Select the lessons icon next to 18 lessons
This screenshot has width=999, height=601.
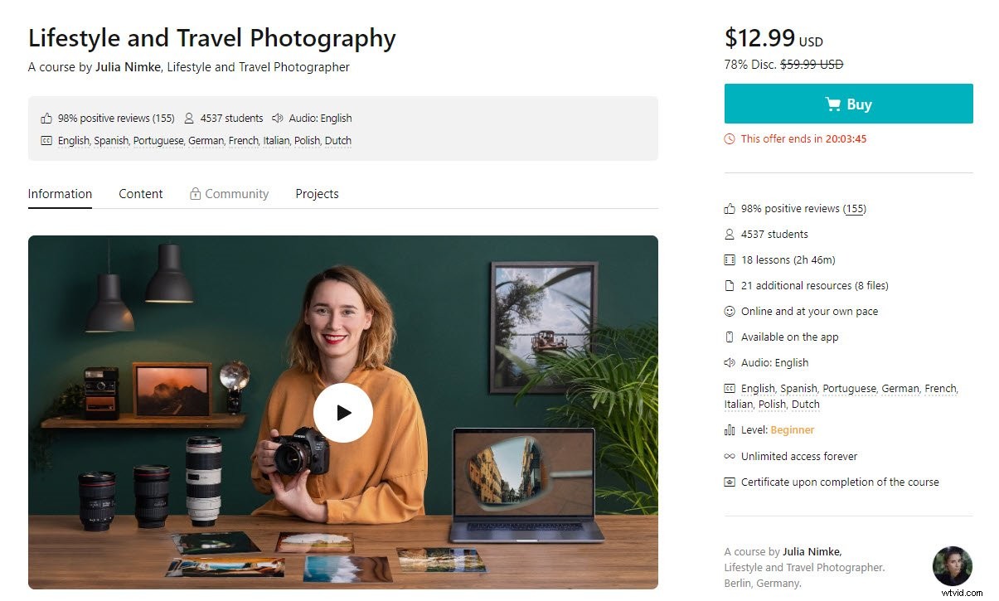[730, 259]
